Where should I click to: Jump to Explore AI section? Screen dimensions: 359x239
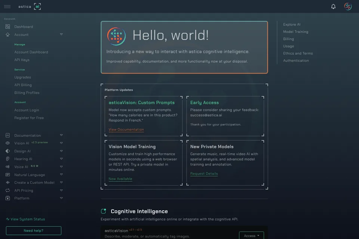click(x=292, y=25)
